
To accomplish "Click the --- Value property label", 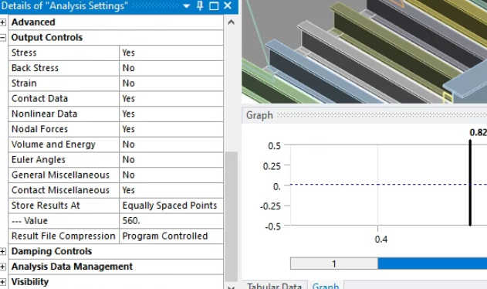I will tap(29, 220).
